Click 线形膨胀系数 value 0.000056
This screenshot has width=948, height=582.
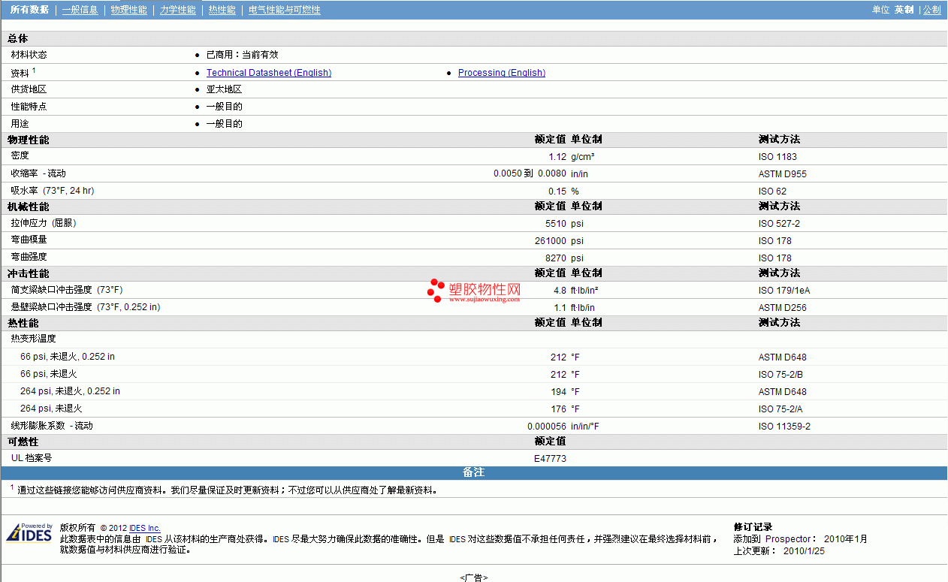[547, 427]
